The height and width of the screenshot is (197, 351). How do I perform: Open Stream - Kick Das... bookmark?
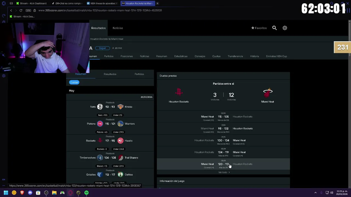[x=22, y=16]
